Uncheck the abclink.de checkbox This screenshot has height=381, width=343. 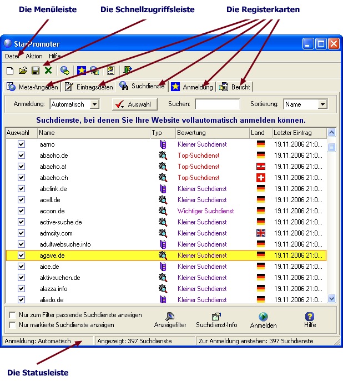pos(21,189)
